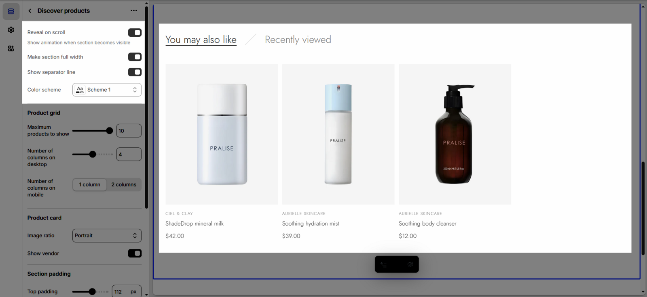The width and height of the screenshot is (647, 297).
Task: Open the Sections panel icon
Action: 11,11
